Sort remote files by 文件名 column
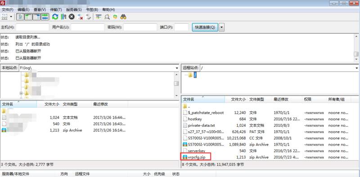 click(203, 99)
